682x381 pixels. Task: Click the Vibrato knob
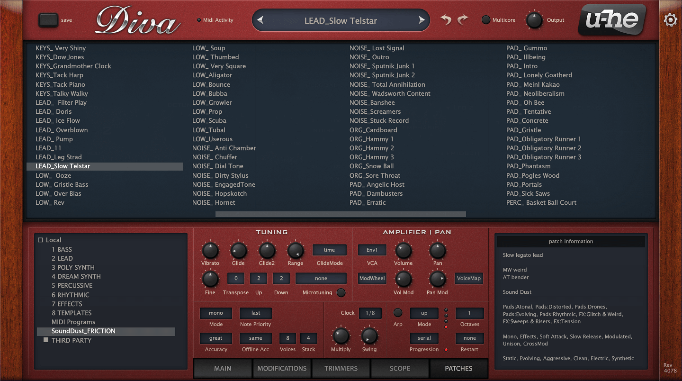point(210,251)
